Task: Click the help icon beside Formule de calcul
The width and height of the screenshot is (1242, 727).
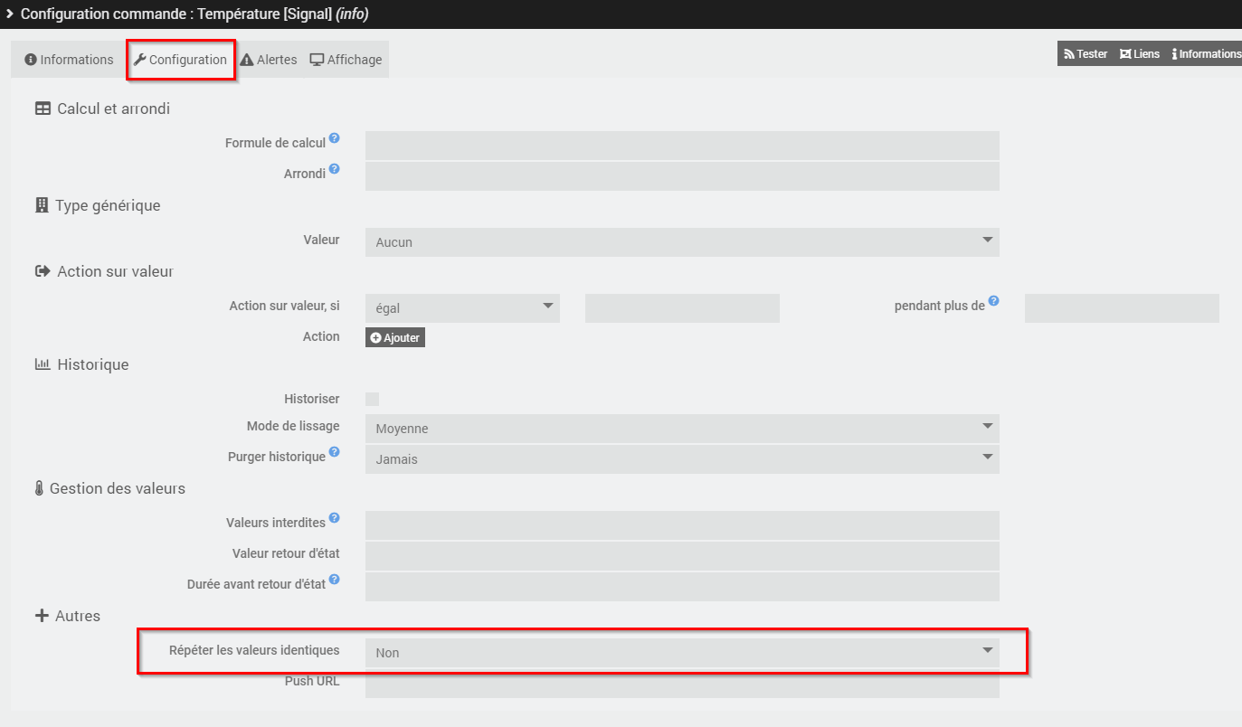Action: click(335, 138)
